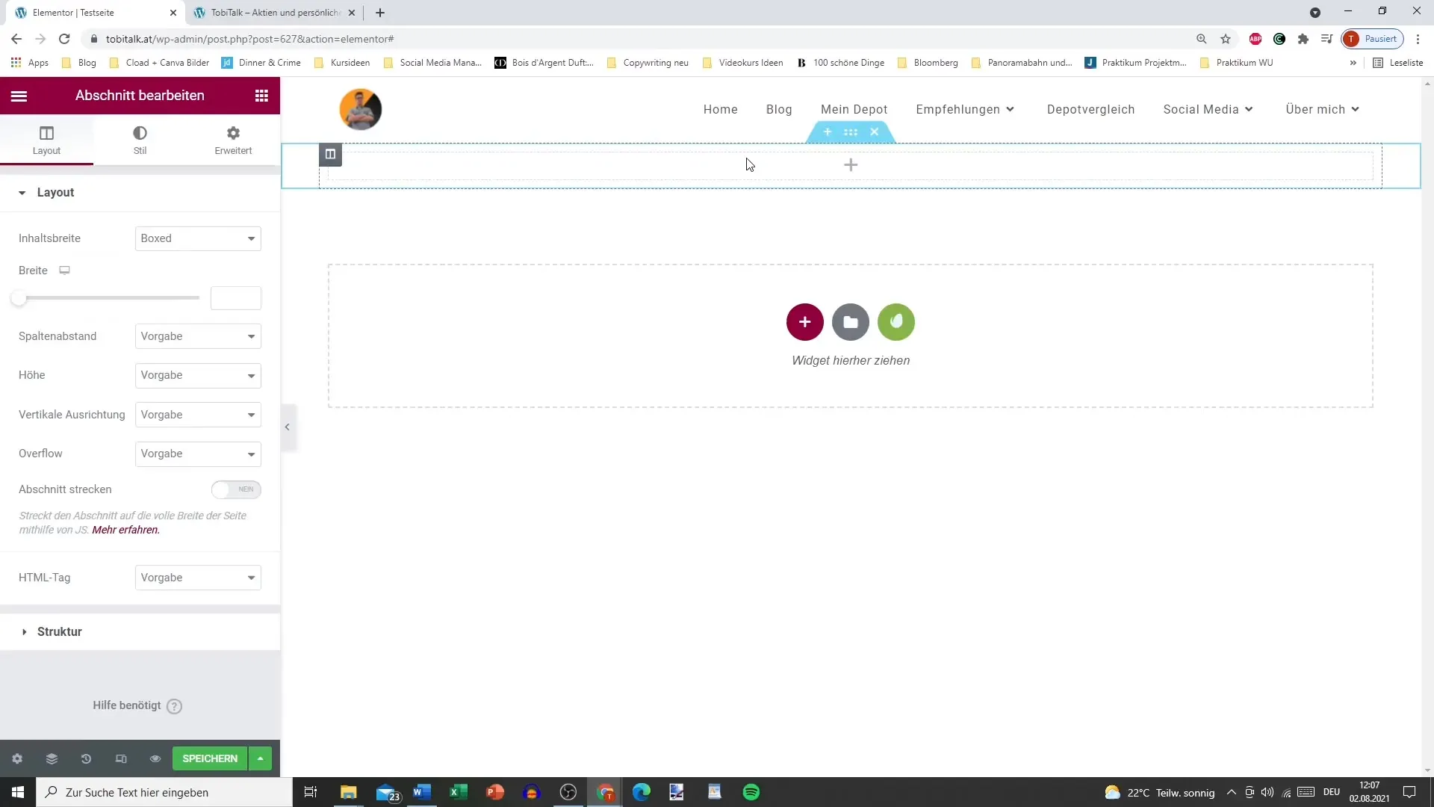
Task: Open the Leseliste button
Action: click(x=1398, y=63)
